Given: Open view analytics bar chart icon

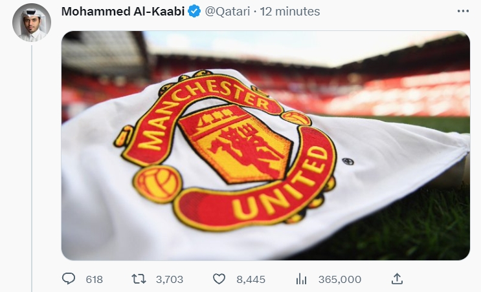Looking at the screenshot, I should coord(301,279).
